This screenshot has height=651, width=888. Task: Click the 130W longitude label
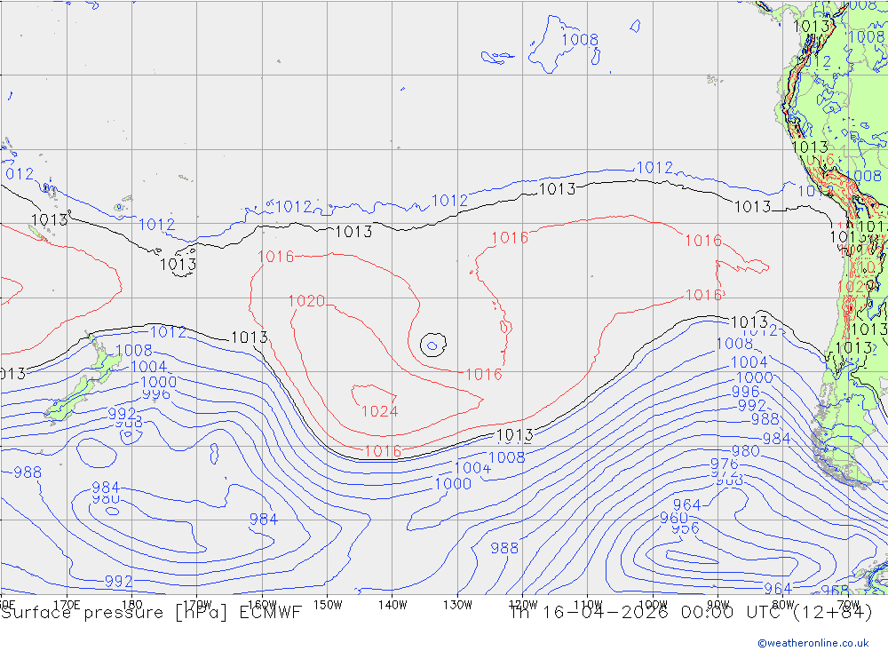[x=457, y=605]
